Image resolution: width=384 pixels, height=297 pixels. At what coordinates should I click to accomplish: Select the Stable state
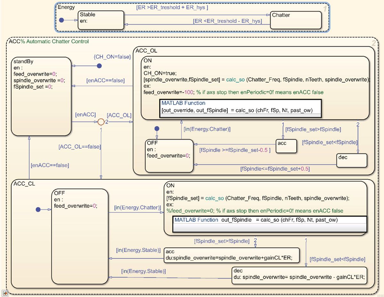(101, 20)
